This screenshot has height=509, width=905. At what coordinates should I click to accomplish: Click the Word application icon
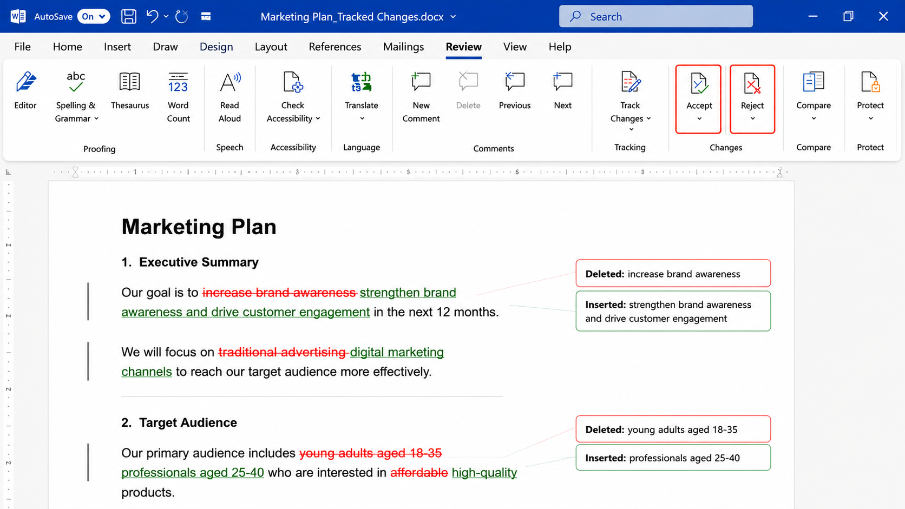(17, 16)
